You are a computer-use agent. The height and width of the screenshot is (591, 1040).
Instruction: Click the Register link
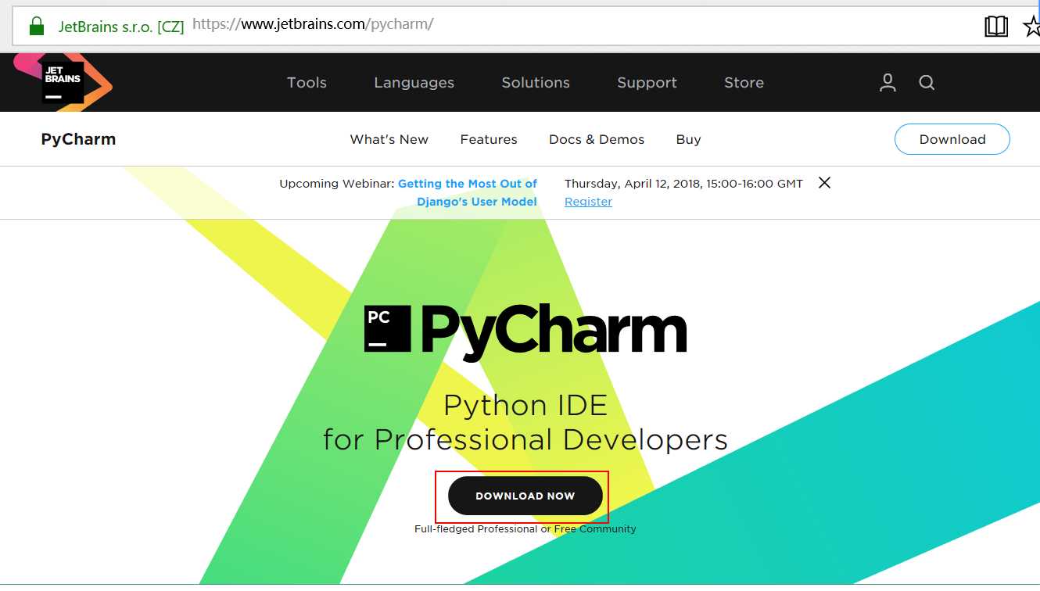click(x=588, y=202)
